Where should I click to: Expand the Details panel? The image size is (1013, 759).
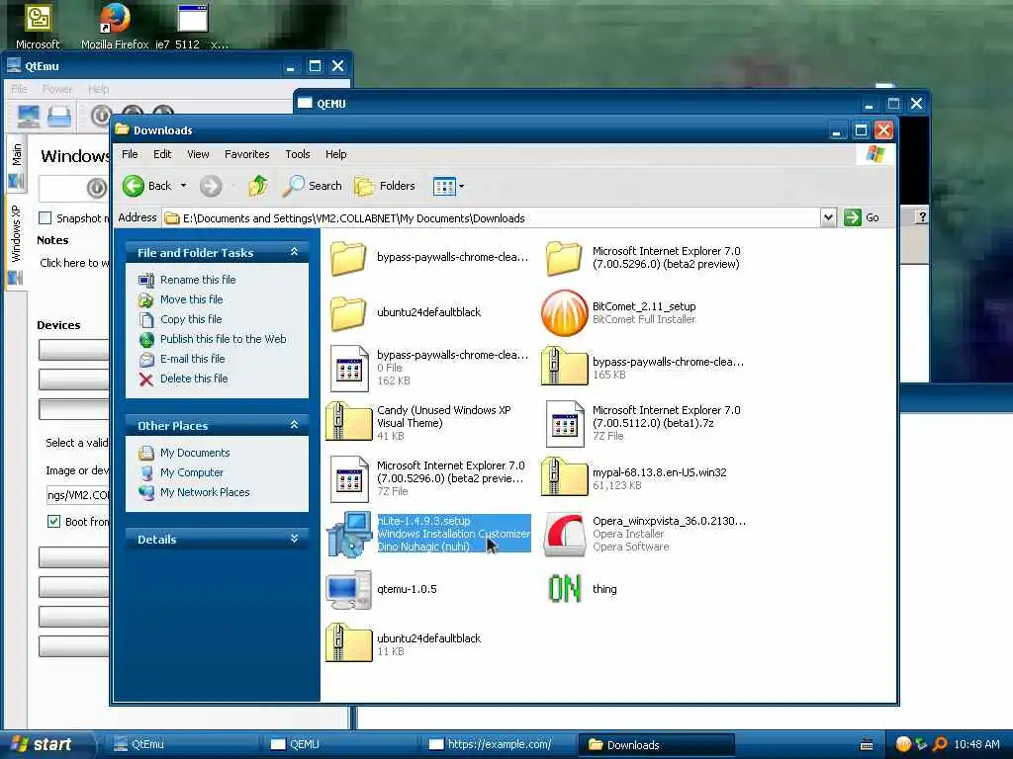295,539
